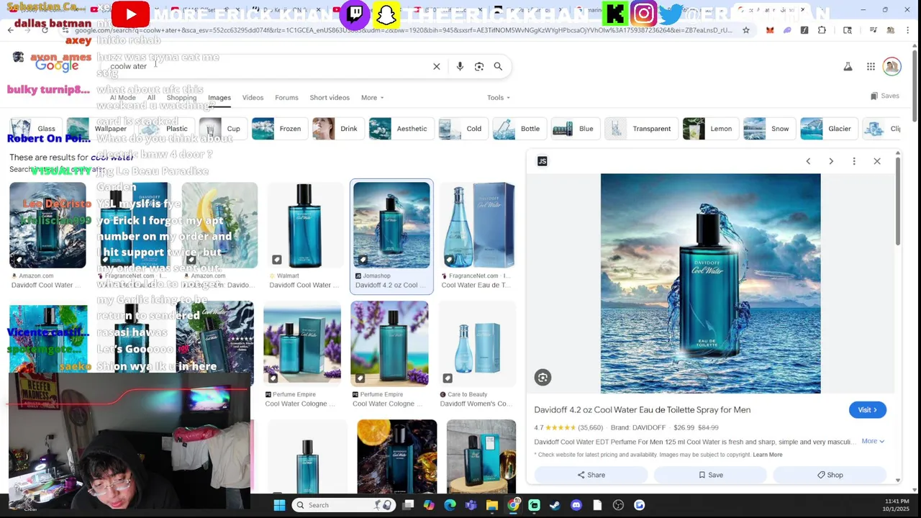
Task: Open OBS Studio from the taskbar
Action: [618, 505]
